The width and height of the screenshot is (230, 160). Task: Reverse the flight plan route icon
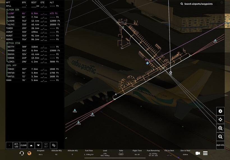click(x=54, y=145)
